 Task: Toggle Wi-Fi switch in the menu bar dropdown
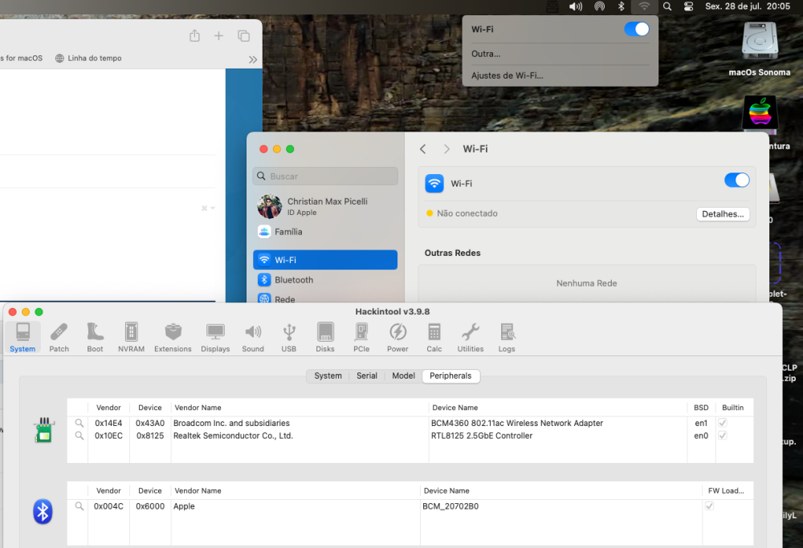click(x=637, y=29)
